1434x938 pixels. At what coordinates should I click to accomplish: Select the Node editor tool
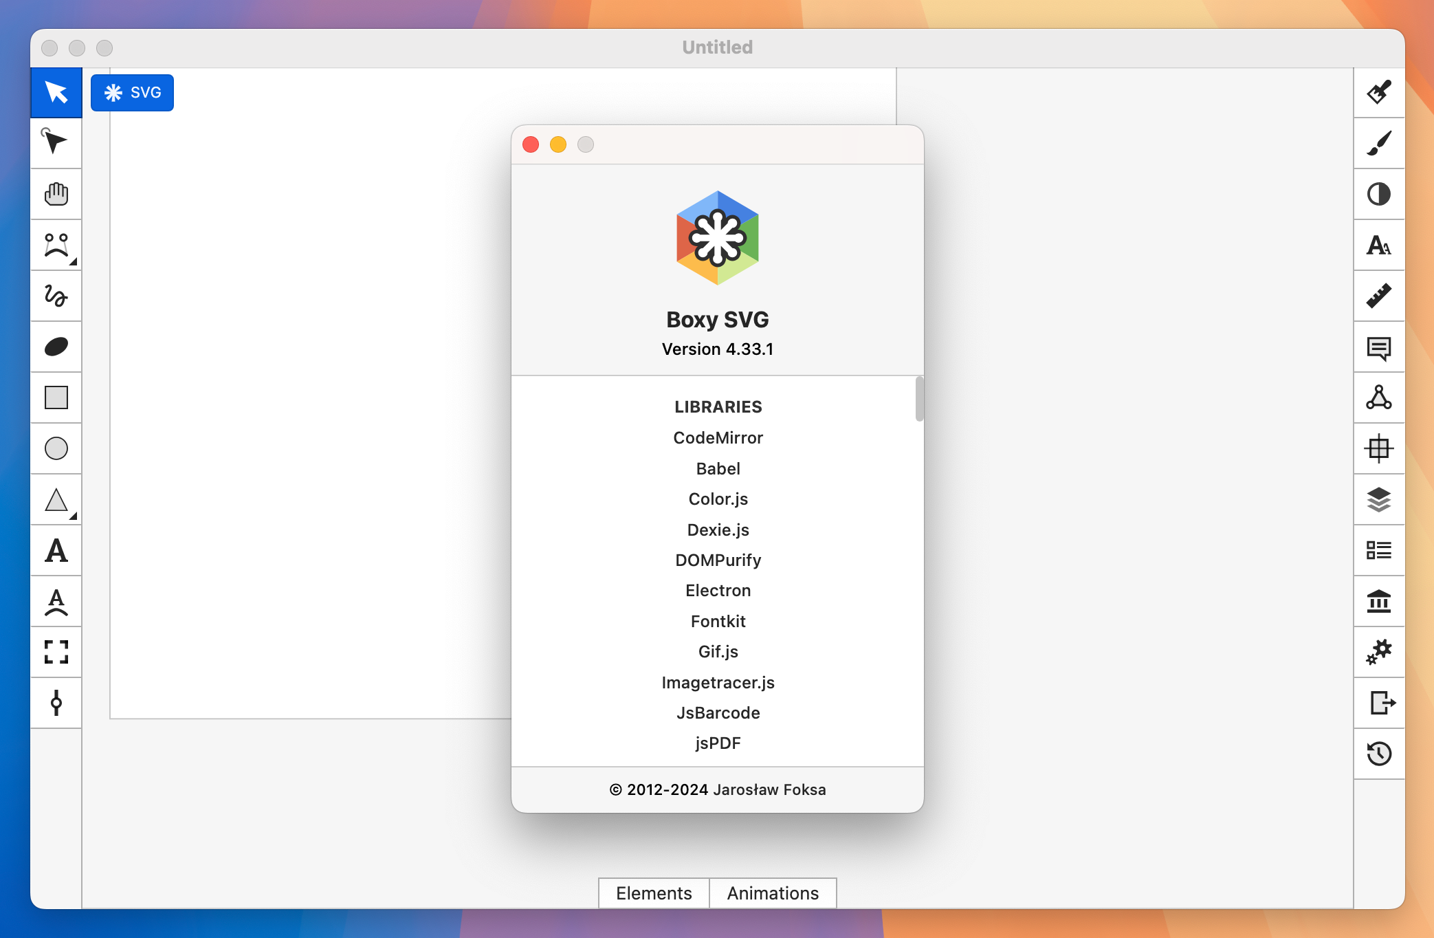(56, 142)
